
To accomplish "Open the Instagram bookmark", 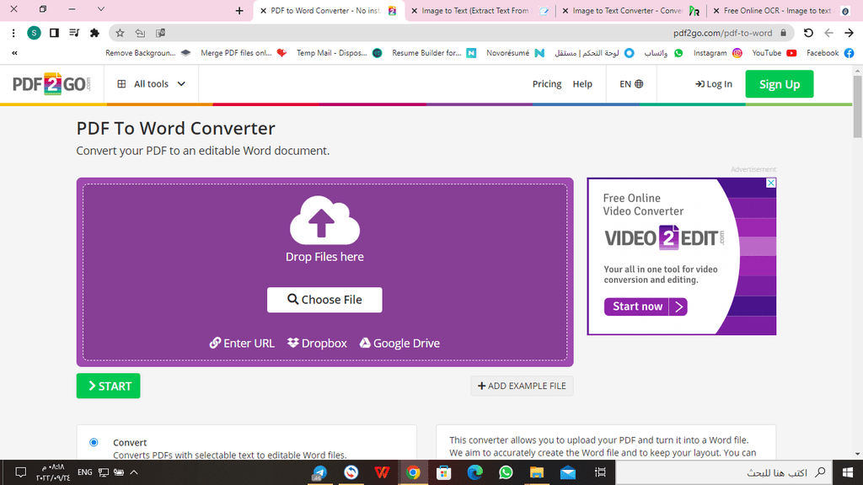I will tap(717, 53).
